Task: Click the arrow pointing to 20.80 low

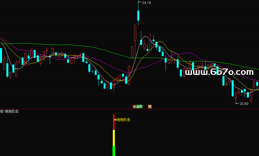Action: click(x=237, y=104)
